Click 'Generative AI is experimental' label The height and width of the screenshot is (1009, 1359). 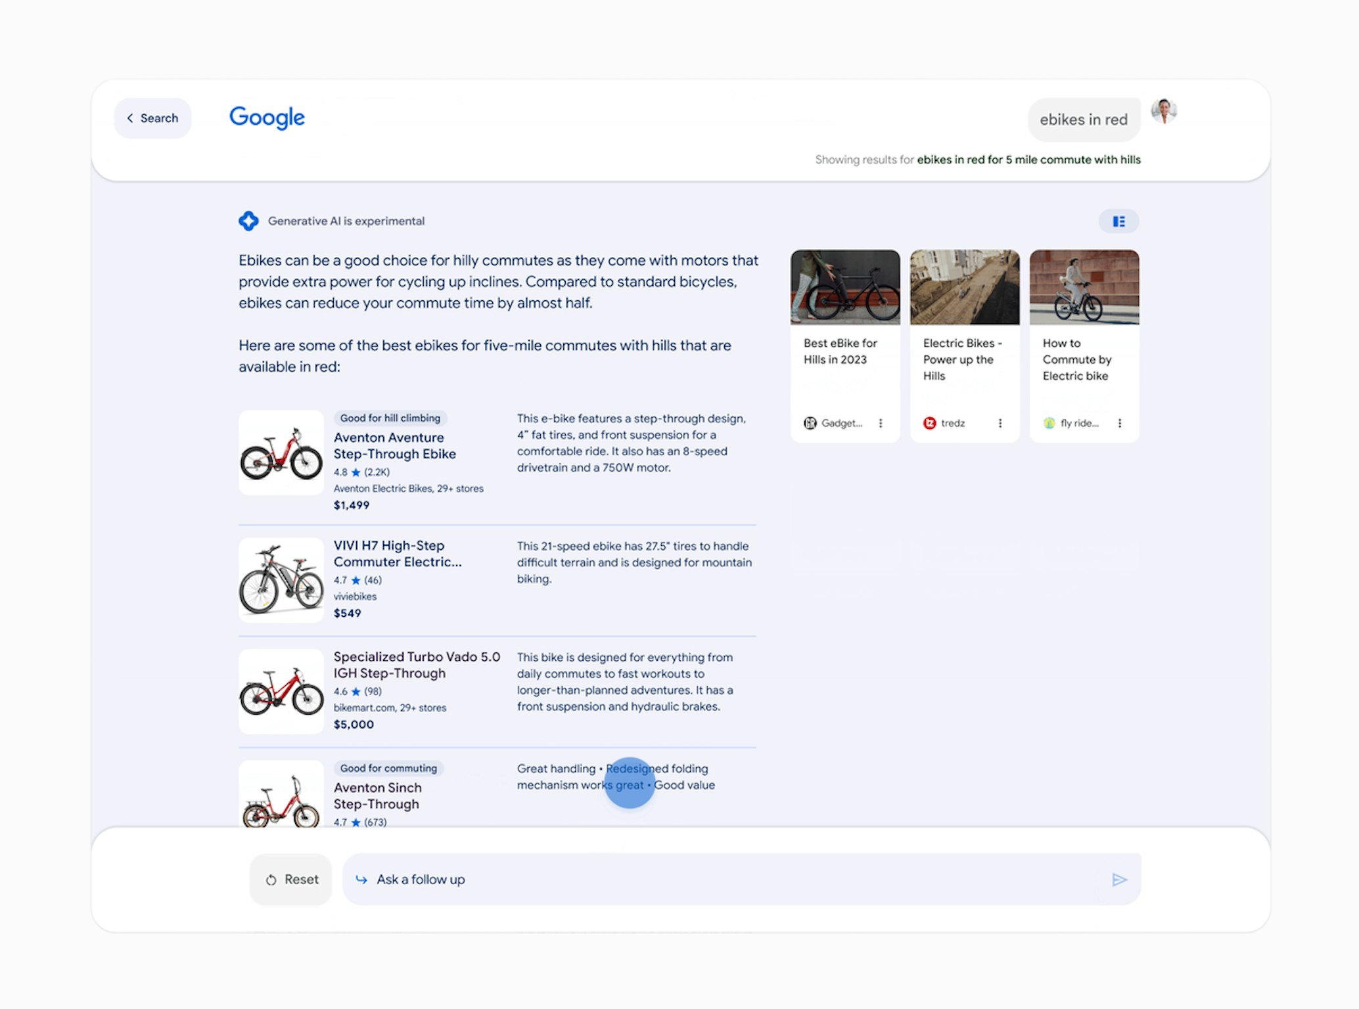346,221
